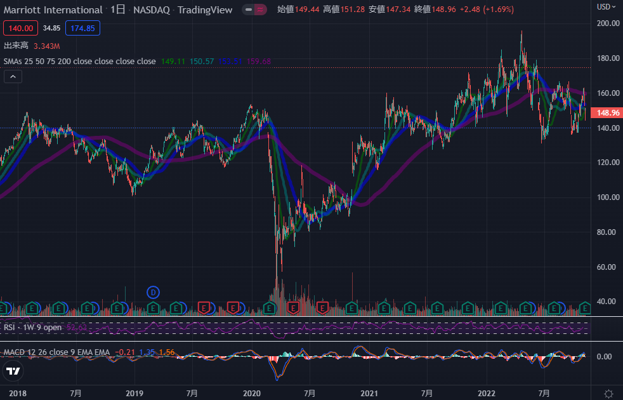Image resolution: width=623 pixels, height=400 pixels.
Task: Click the 200.00 price axis label
Action: coord(608,23)
